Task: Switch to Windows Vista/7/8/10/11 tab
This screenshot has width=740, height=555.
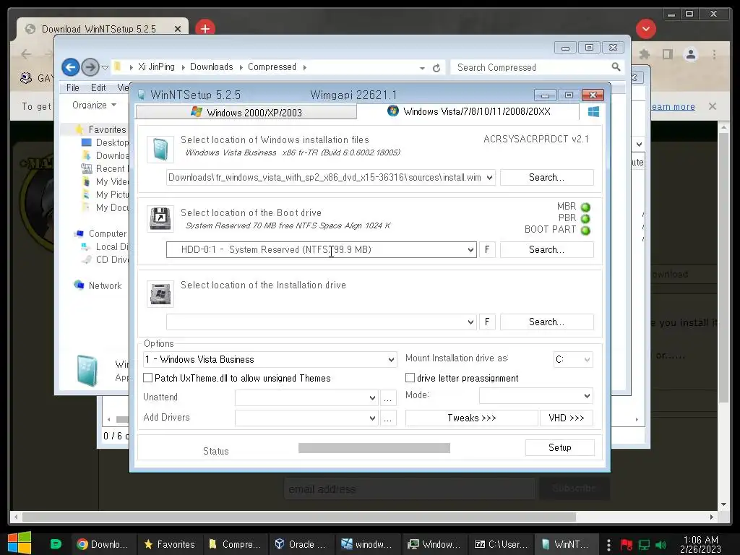Action: pos(468,111)
